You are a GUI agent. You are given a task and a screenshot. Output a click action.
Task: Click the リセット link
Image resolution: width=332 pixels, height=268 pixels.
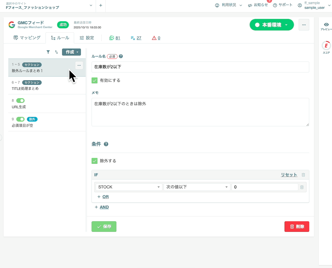coord(289,175)
